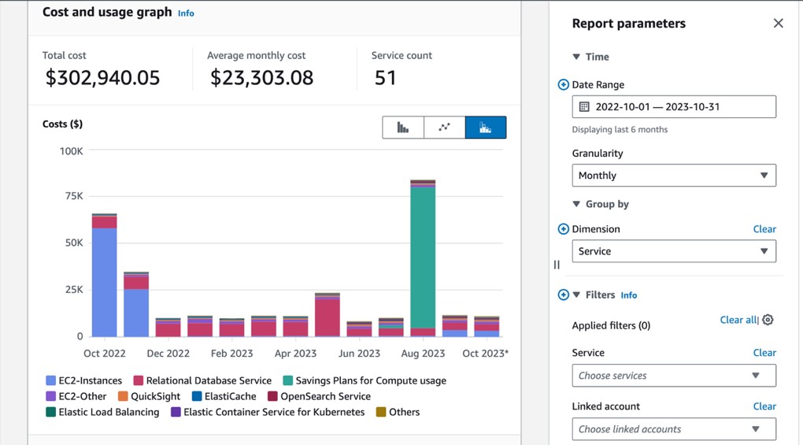Open the Dimension Service dropdown
The height and width of the screenshot is (445, 803).
click(x=674, y=251)
